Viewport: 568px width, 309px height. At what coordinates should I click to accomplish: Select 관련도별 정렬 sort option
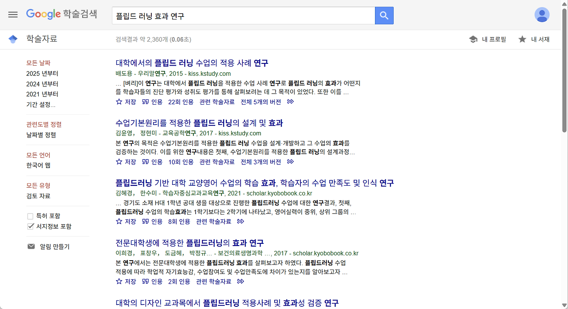click(44, 125)
